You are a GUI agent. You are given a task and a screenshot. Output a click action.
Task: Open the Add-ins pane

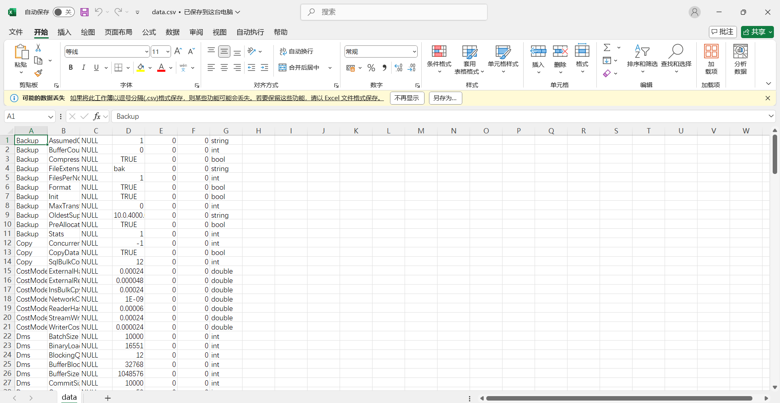(x=711, y=59)
